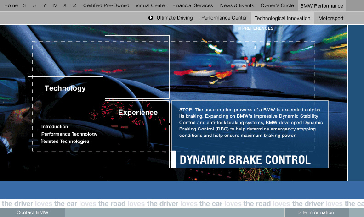The height and width of the screenshot is (217, 364).
Task: Click the small square beside PREFERENCES
Action: pyautogui.click(x=239, y=28)
